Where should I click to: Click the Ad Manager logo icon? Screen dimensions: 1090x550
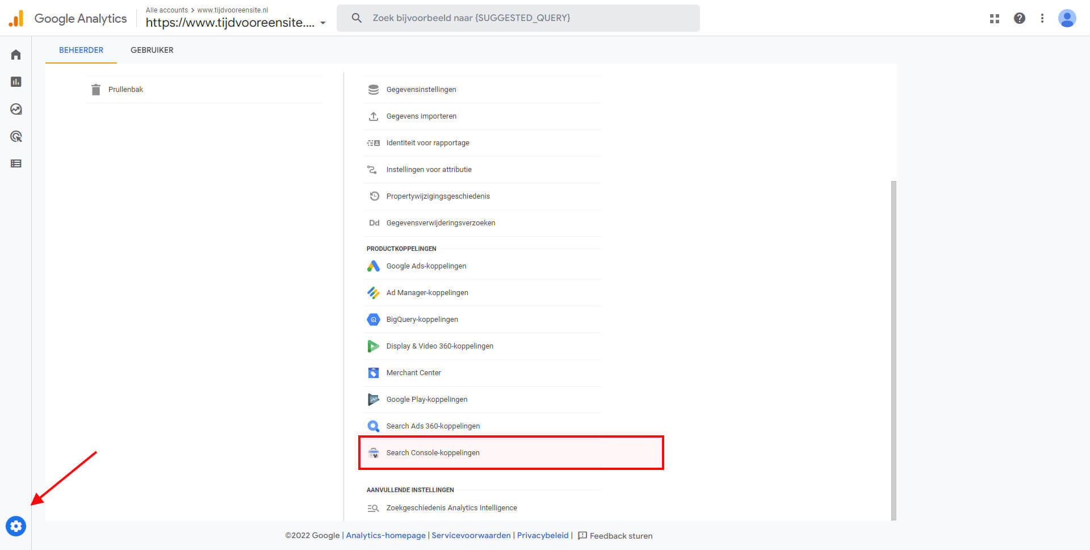point(374,293)
